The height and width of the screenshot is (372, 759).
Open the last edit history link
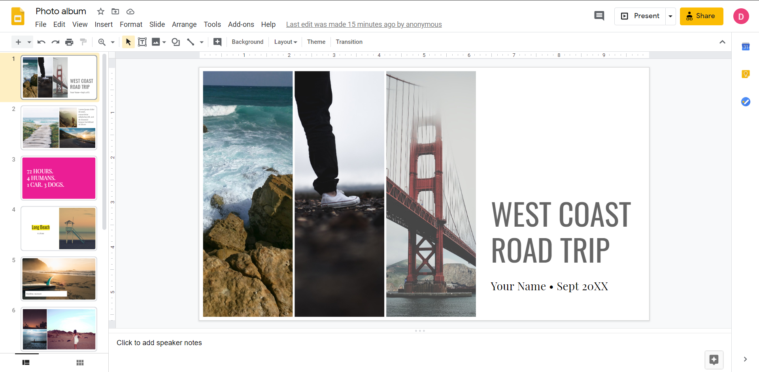click(x=364, y=24)
